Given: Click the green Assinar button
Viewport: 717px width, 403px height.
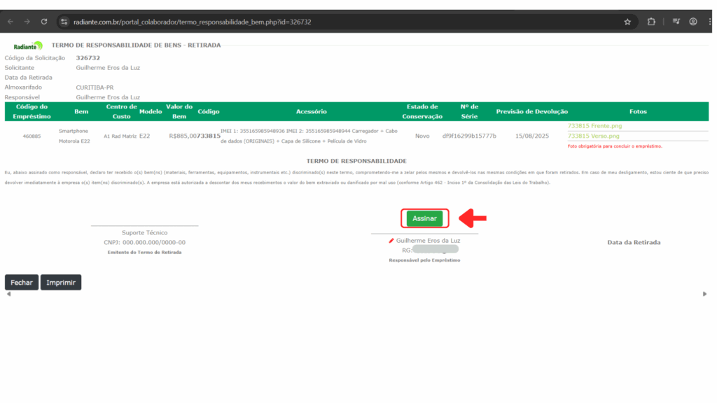Looking at the screenshot, I should (424, 218).
